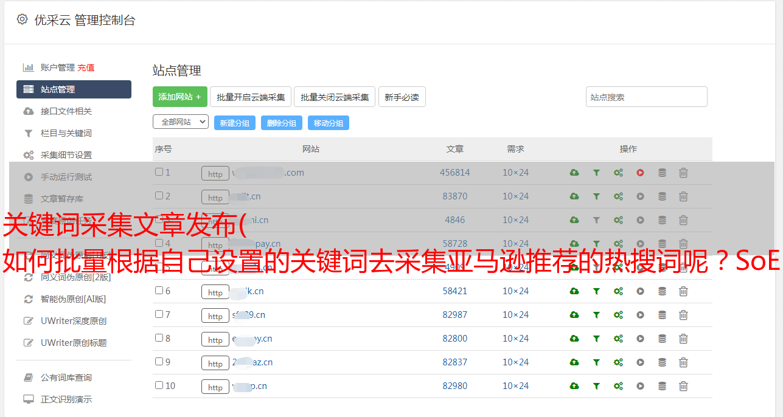Tick the checkbox for site row 2
783x417 pixels.
pyautogui.click(x=159, y=196)
